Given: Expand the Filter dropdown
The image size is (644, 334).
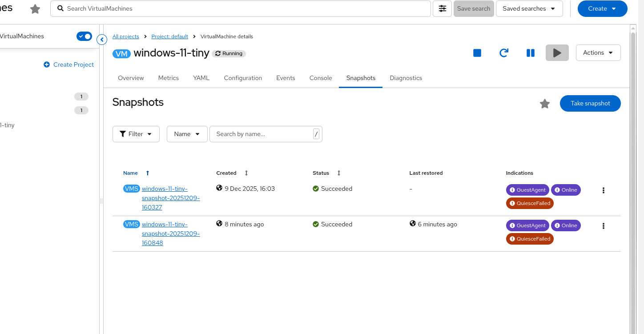Looking at the screenshot, I should 136,134.
